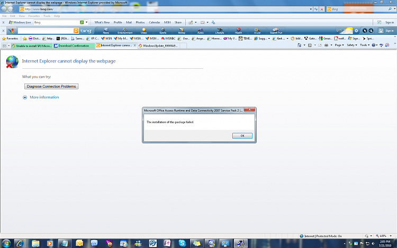Open News in the MSN toolbar
Image resolution: width=397 pixels, height=248 pixels.
[x=106, y=31]
